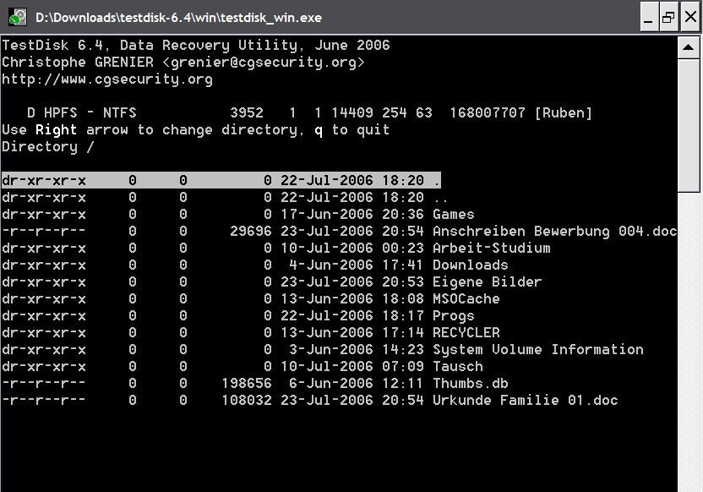Minimize the testdisk_win.exe console window
The height and width of the screenshot is (492, 703).
648,17
